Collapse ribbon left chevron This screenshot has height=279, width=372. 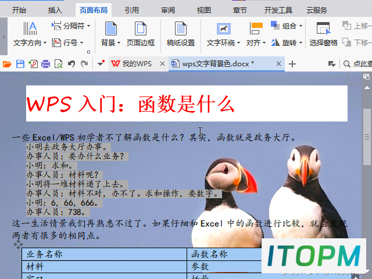pyautogui.click(x=4, y=37)
